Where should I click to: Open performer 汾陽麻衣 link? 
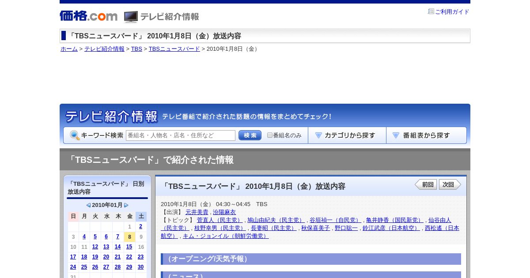(224, 212)
